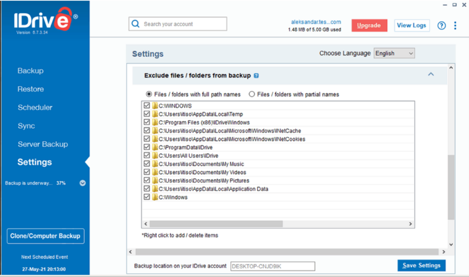Click the folder icon beside C:\ProgramData\IDrive
This screenshot has width=469, height=277.
[x=154, y=147]
